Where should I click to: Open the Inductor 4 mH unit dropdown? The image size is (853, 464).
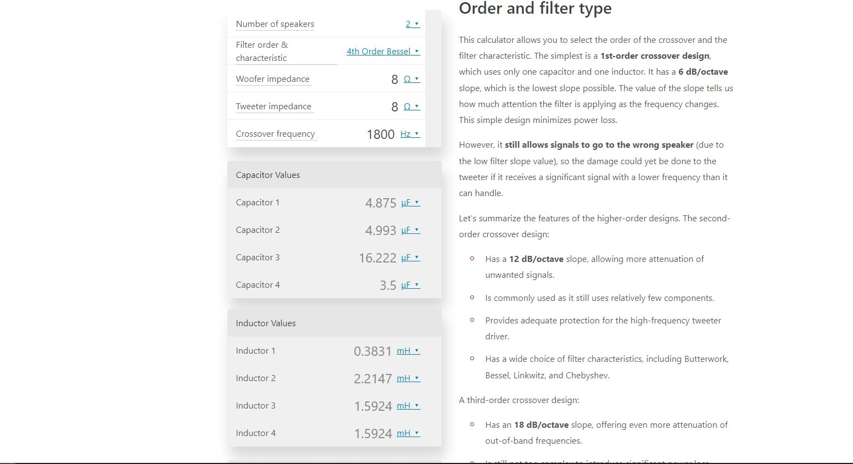(x=408, y=433)
